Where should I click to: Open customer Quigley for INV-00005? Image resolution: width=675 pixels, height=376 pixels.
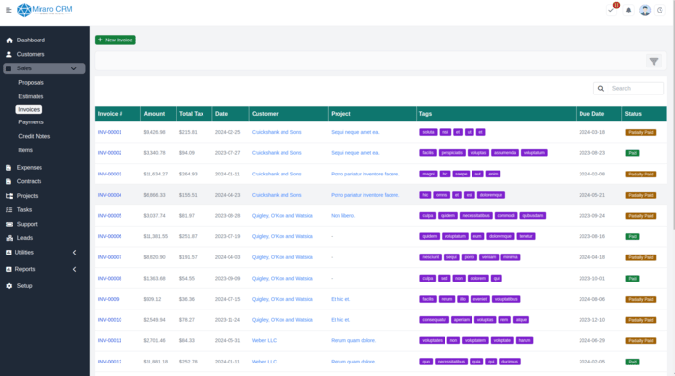point(282,216)
